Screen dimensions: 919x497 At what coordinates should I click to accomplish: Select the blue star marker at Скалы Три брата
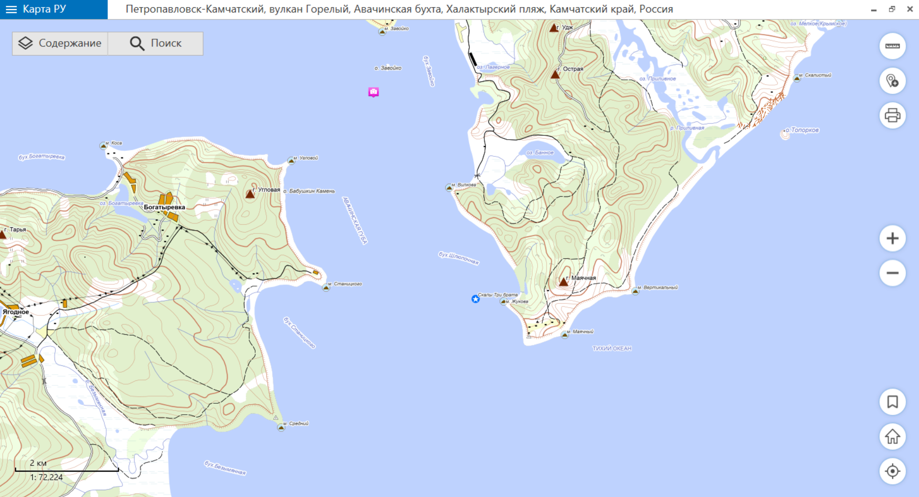[x=475, y=299]
